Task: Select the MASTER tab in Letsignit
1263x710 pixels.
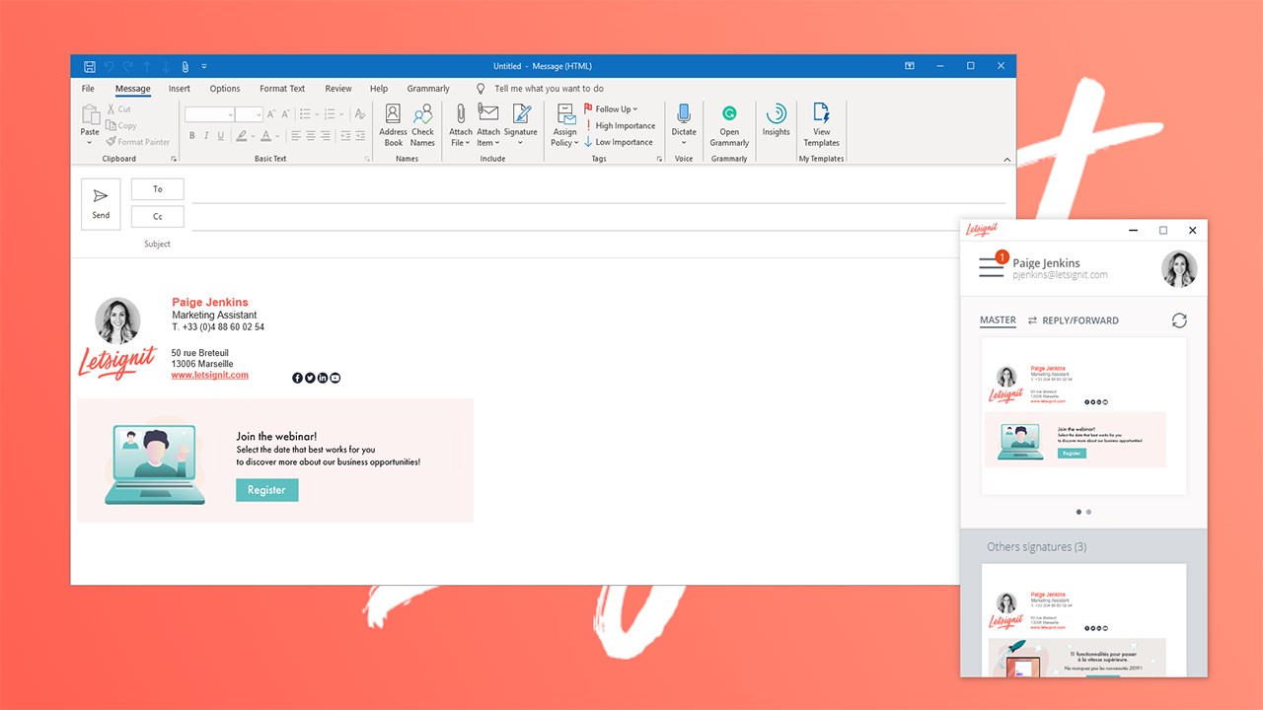Action: (998, 320)
